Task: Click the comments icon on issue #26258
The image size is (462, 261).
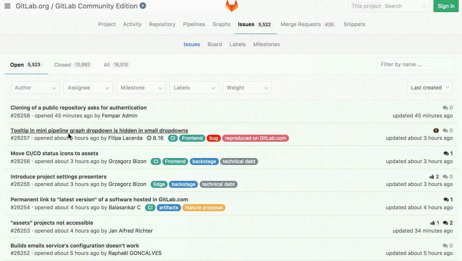Action: click(445, 108)
